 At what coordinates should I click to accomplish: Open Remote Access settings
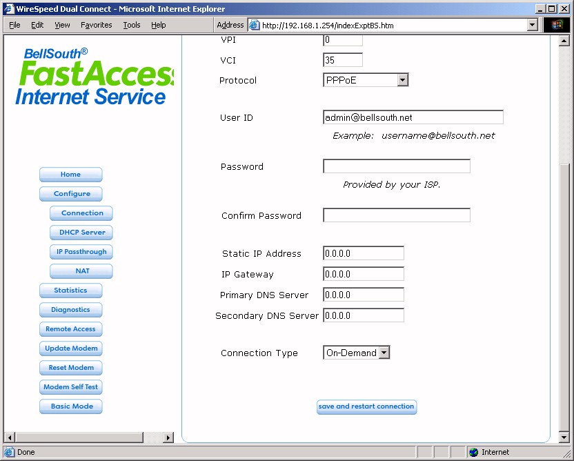(70, 329)
